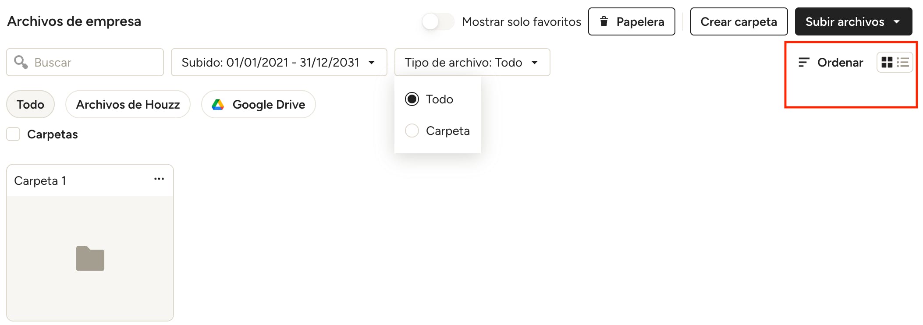Viewport: 923px width, 325px height.
Task: Select the Todo filter tab
Action: 30,104
